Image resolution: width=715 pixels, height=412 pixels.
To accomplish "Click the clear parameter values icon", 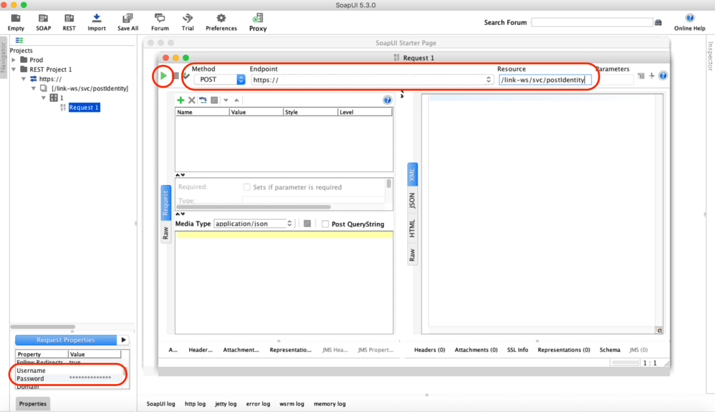I will click(x=214, y=100).
